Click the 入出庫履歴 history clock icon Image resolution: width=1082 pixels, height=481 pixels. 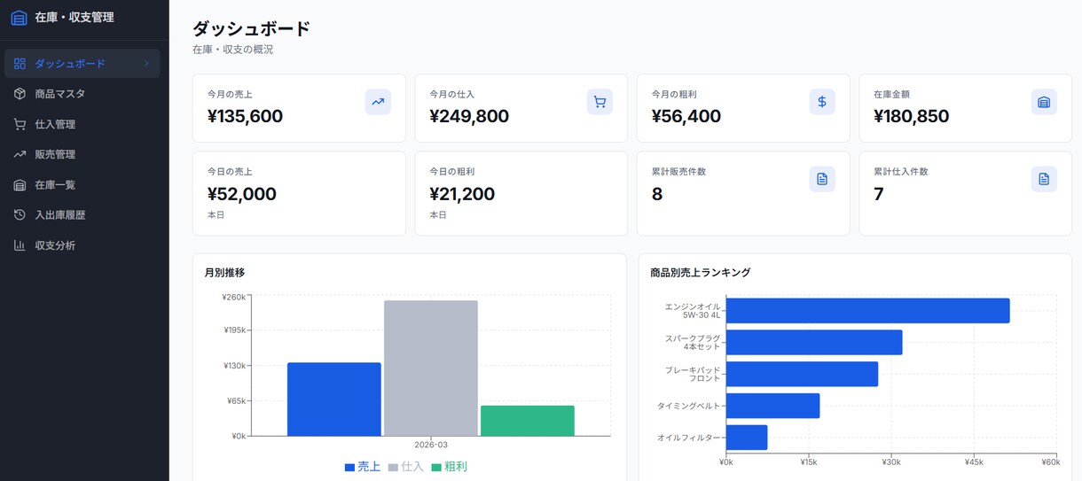pos(20,215)
